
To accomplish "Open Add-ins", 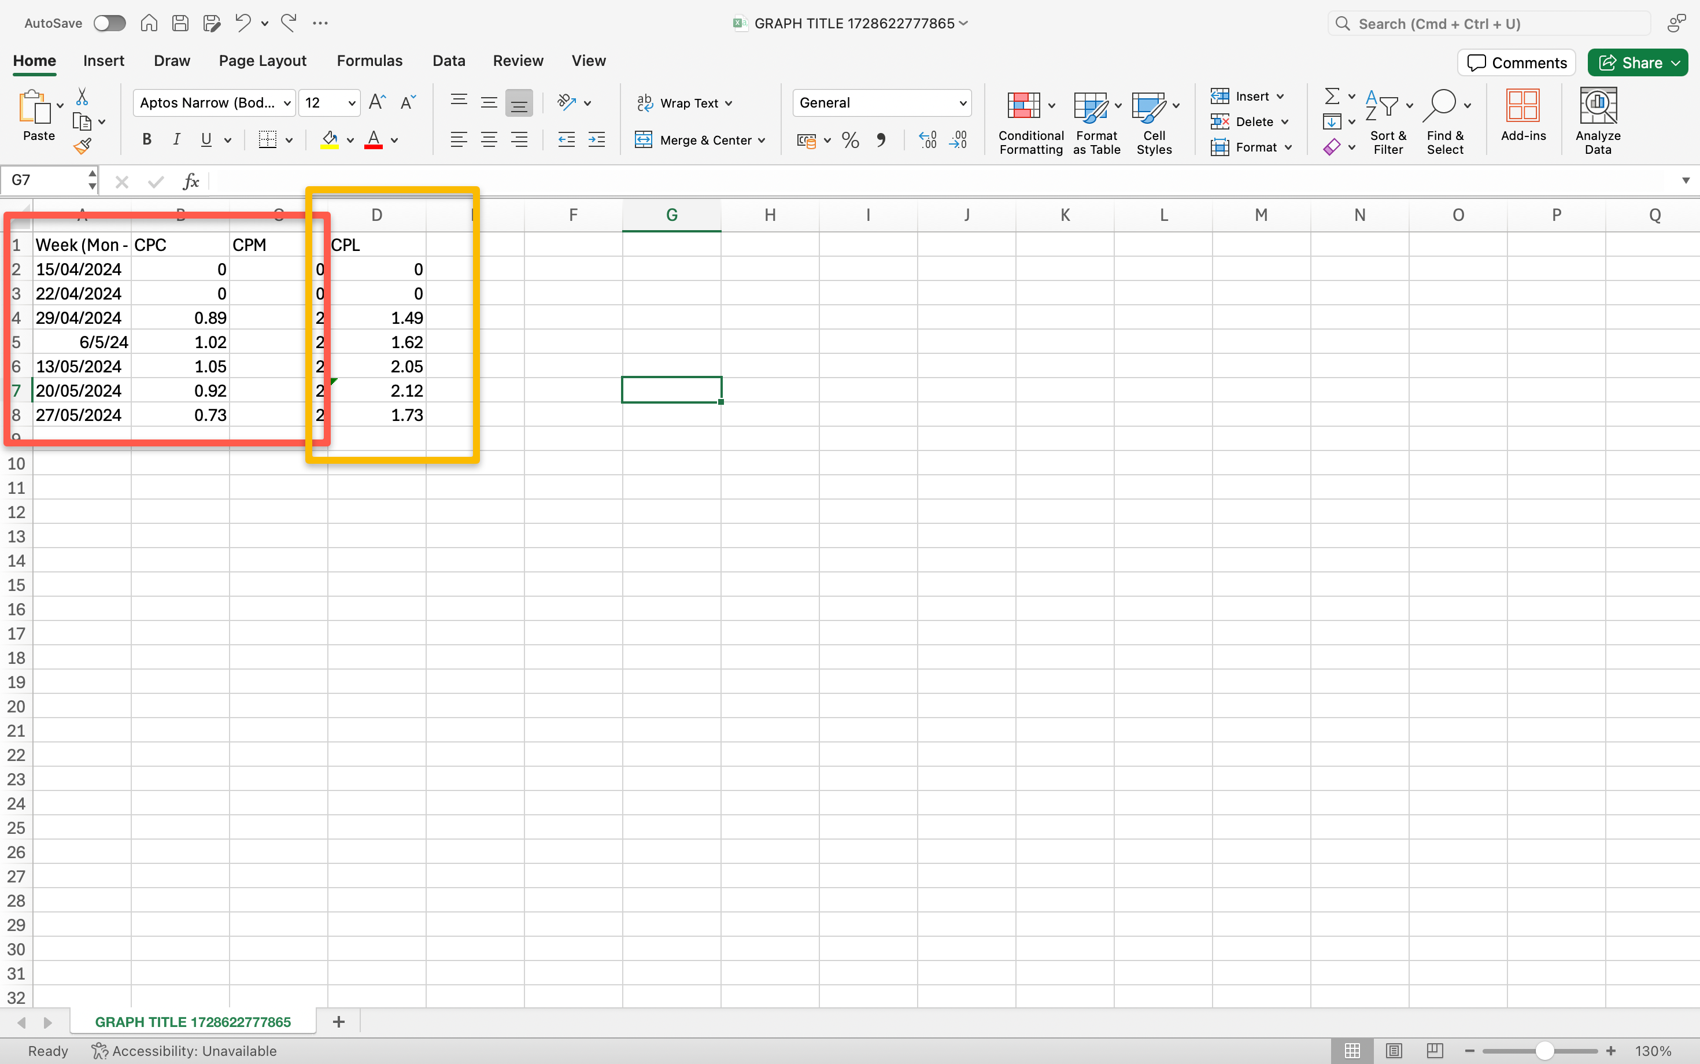I will click(1522, 116).
